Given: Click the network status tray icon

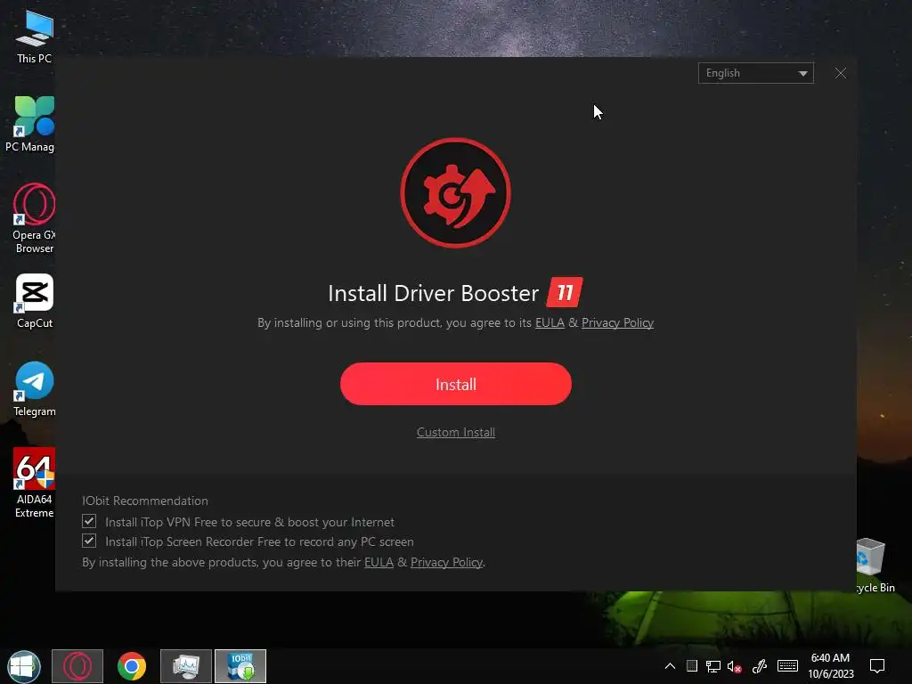Looking at the screenshot, I should point(713,666).
